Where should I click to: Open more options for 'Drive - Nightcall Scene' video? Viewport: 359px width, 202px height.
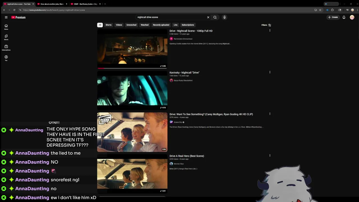[270, 30]
